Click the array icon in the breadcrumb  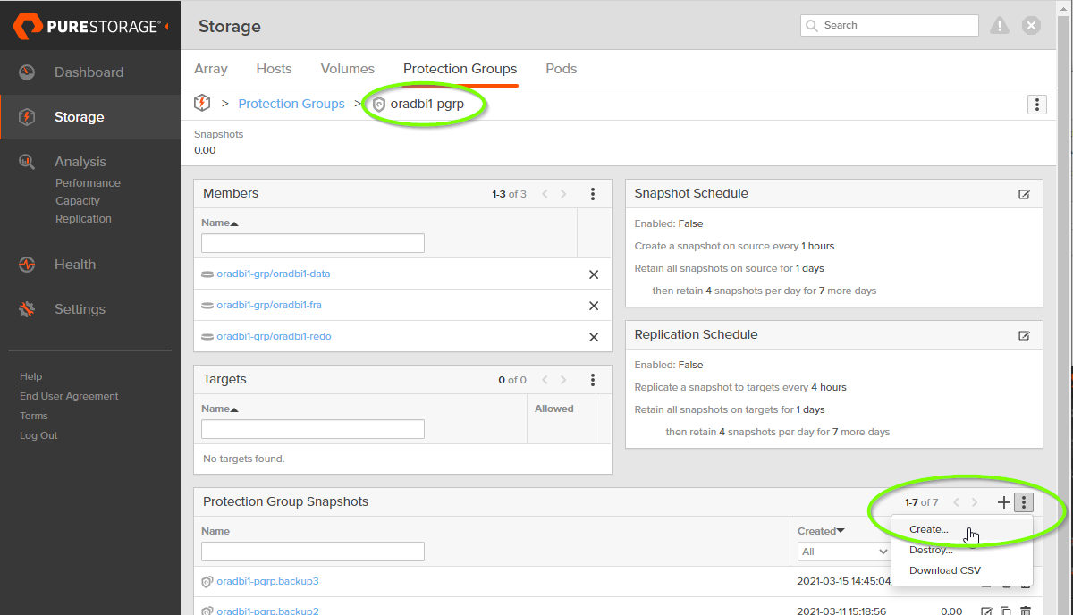(x=202, y=103)
